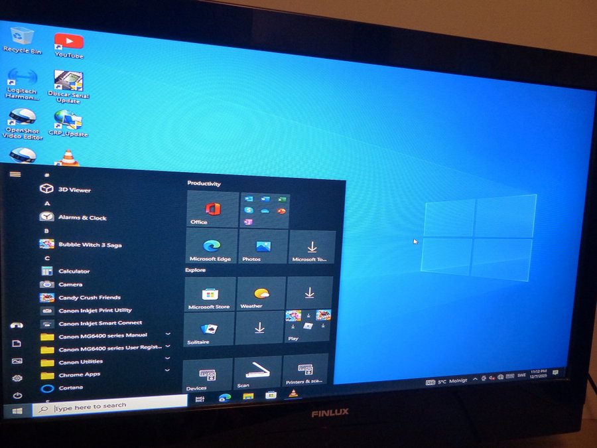Open the Scan tile
597x448 pixels.
257,374
